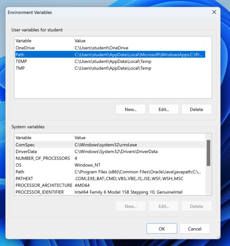Click the TMP row's AppData\Local\Temp value

click(x=113, y=68)
